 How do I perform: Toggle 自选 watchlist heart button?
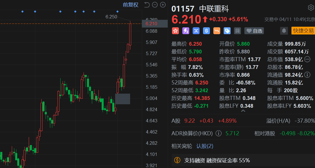point(254,31)
